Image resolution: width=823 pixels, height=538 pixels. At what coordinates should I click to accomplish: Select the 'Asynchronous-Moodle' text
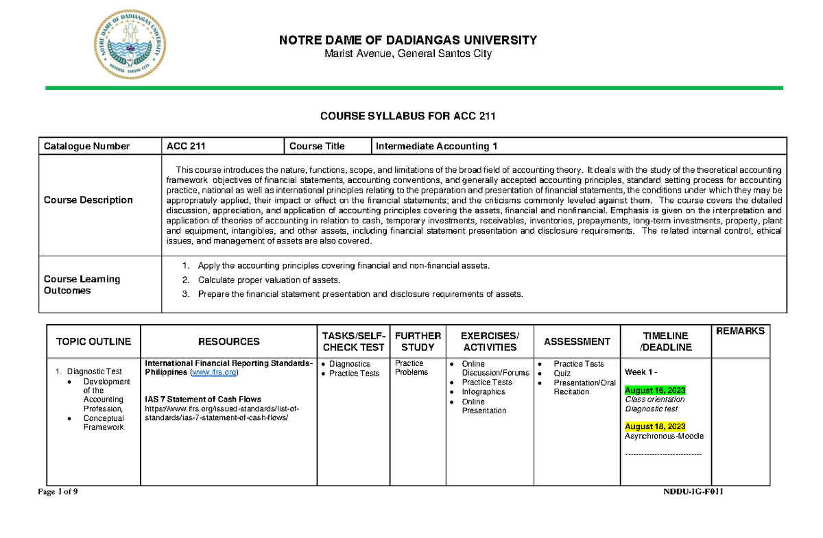click(x=664, y=436)
